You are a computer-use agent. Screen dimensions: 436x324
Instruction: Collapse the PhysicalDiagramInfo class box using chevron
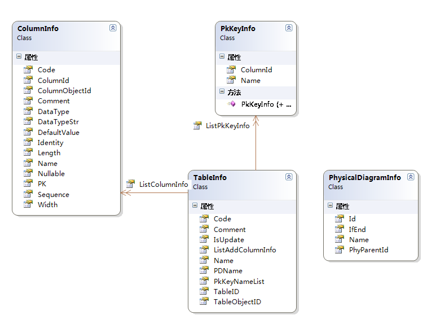click(x=411, y=177)
